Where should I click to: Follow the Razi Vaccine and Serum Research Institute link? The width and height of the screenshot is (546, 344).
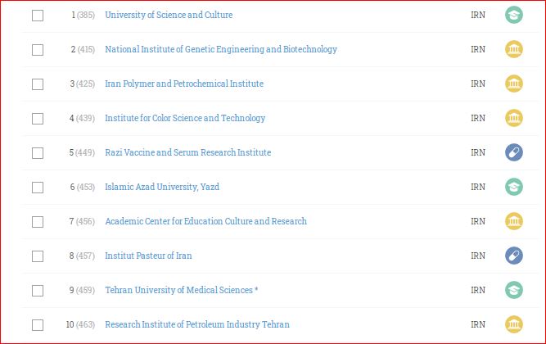pyautogui.click(x=188, y=152)
